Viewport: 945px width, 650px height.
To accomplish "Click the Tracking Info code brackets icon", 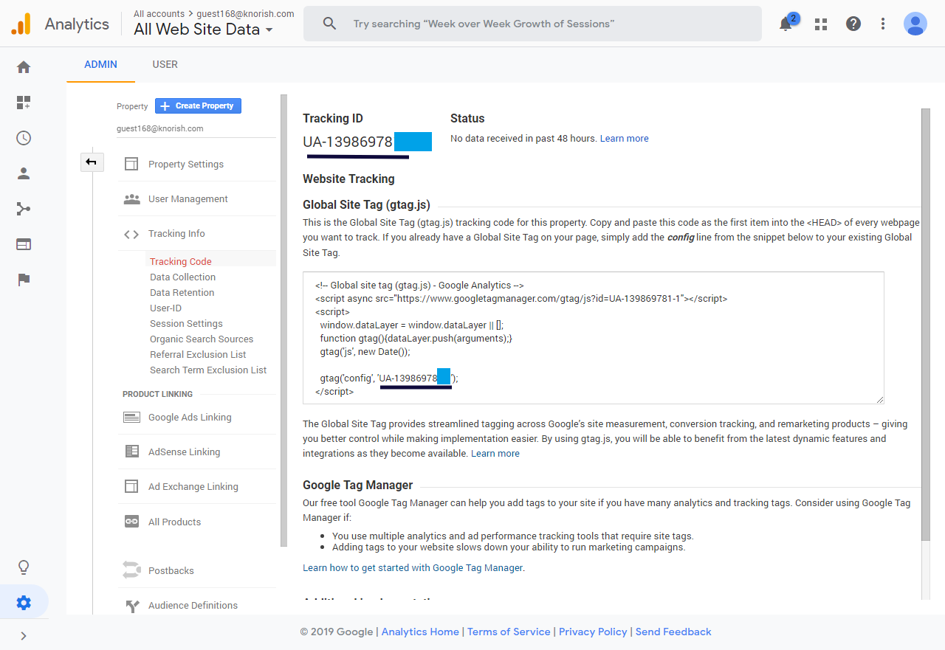I will pos(131,234).
